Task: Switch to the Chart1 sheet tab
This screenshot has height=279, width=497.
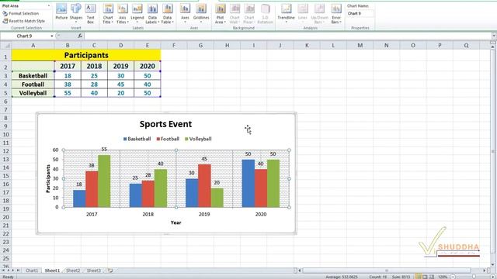Action: click(x=32, y=270)
